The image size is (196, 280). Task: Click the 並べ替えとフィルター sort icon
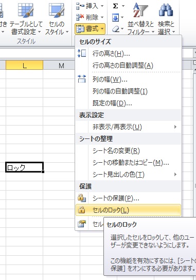[x=140, y=10]
